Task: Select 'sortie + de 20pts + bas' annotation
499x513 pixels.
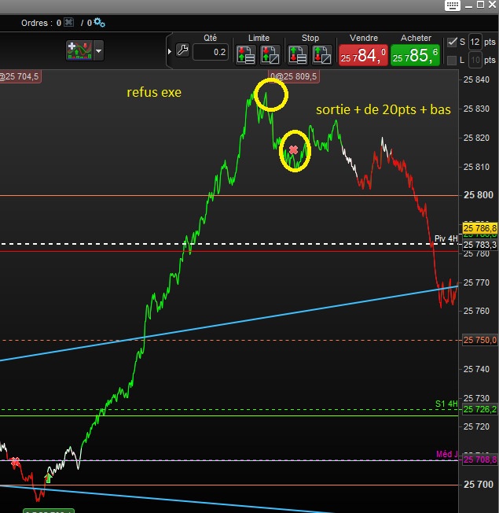Action: [383, 109]
